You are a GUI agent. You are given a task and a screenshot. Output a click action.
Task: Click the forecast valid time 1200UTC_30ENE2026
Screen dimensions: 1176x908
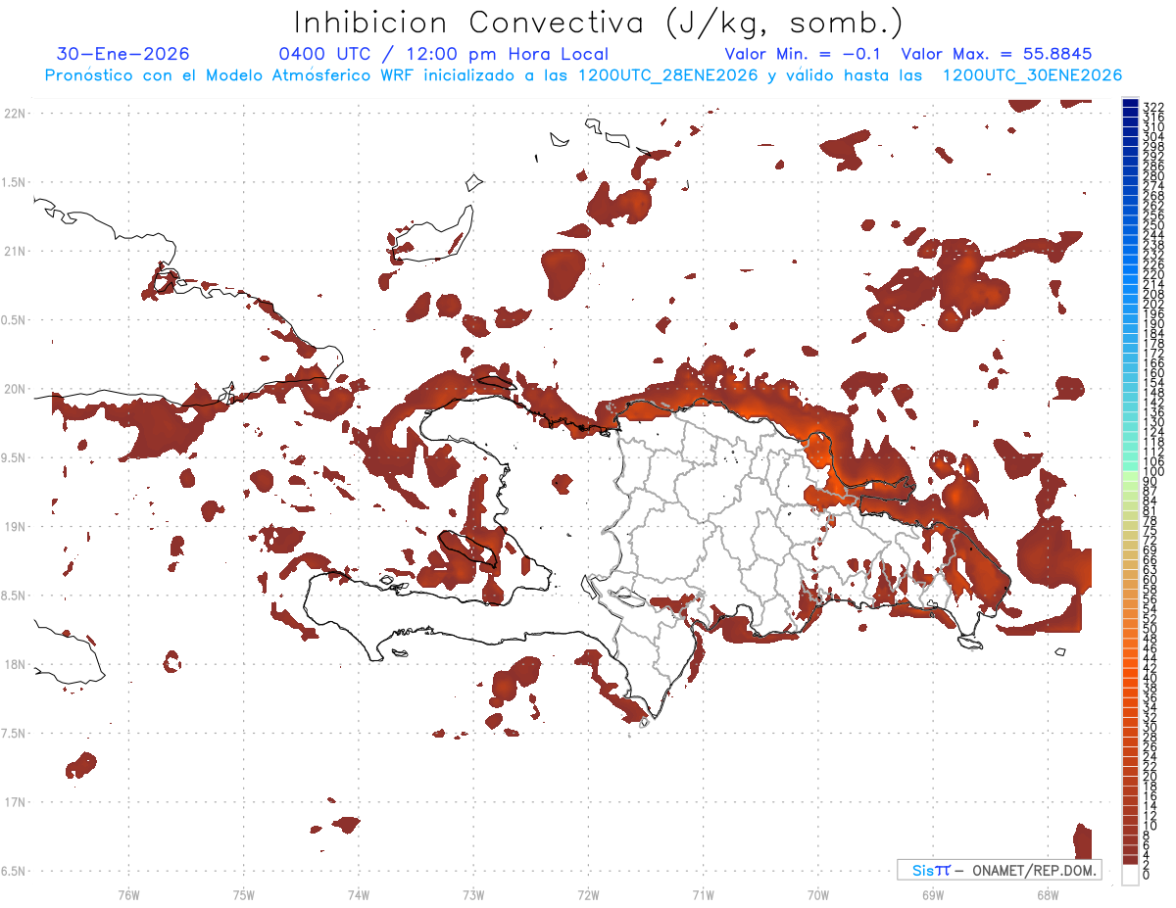[1032, 75]
